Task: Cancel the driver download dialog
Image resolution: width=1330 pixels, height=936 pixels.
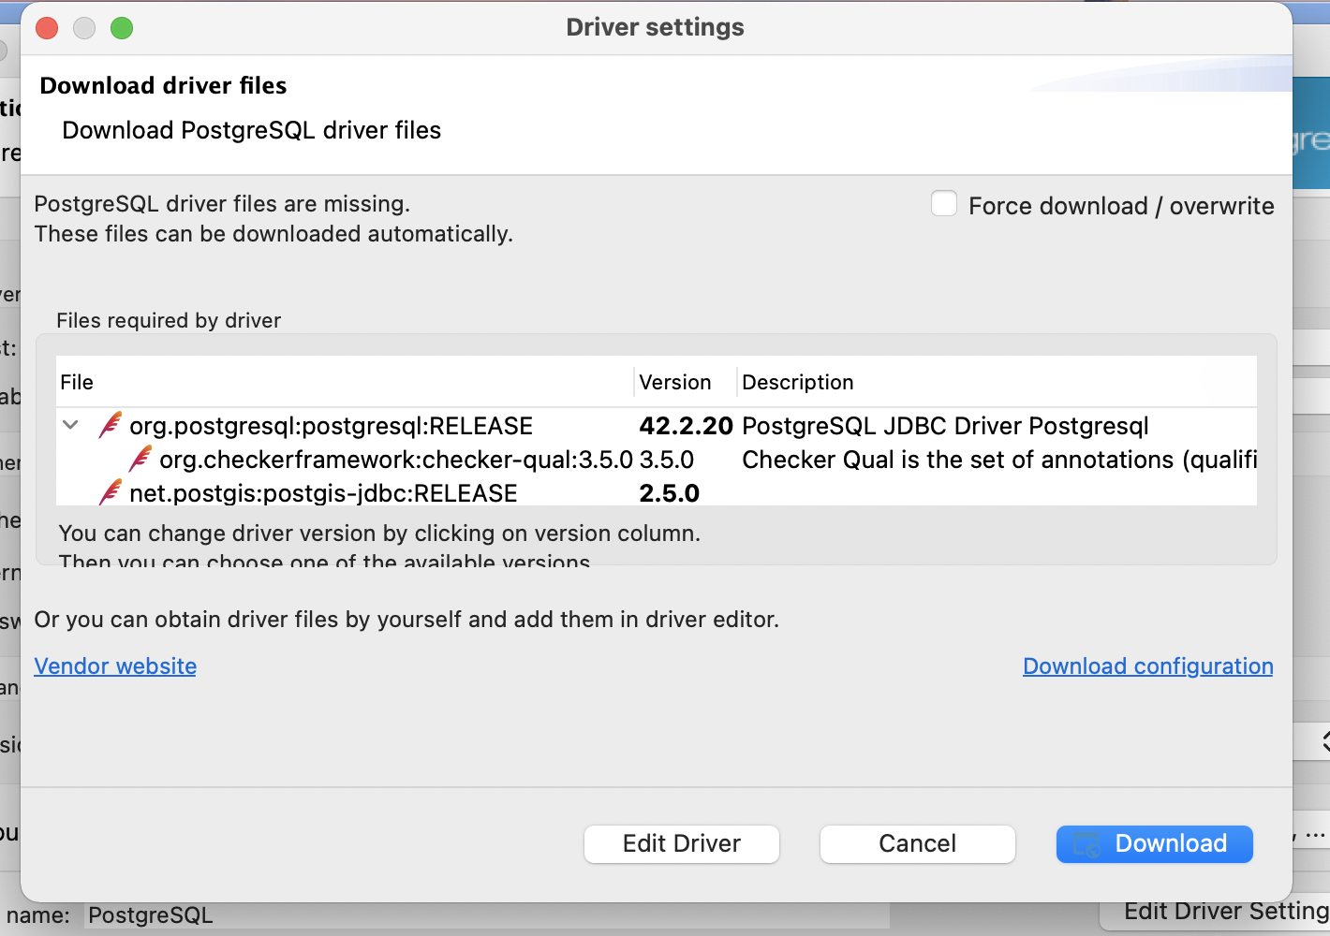Action: pos(918,843)
